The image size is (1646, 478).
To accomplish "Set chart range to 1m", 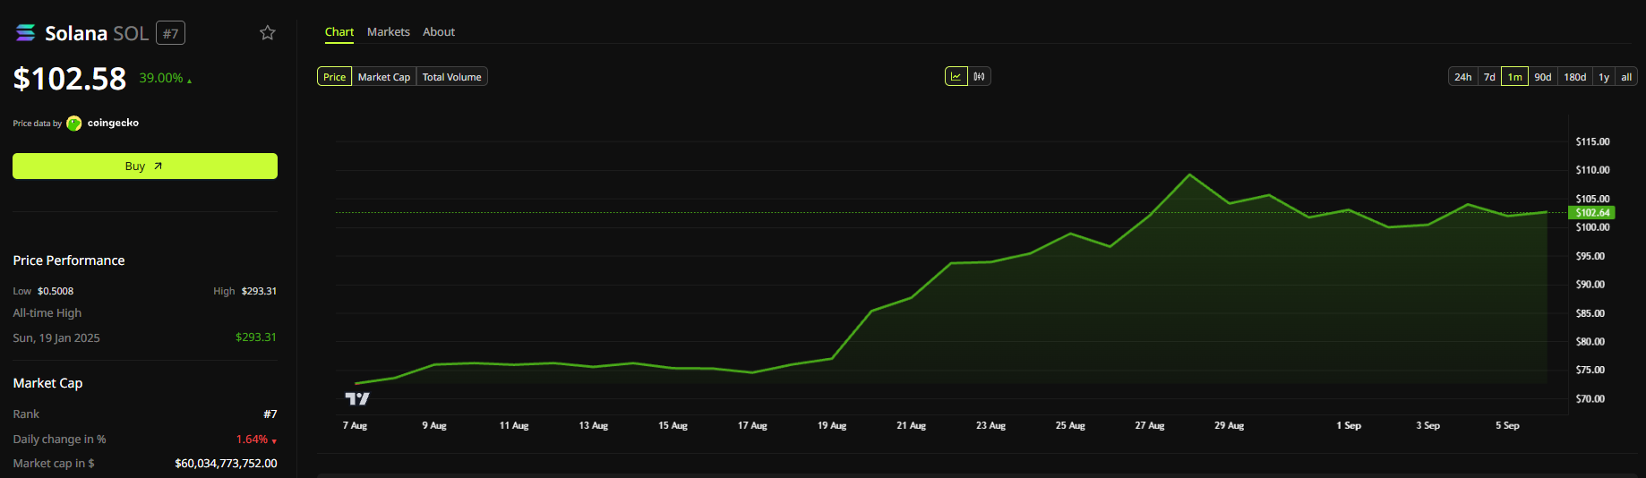I will (x=1515, y=77).
